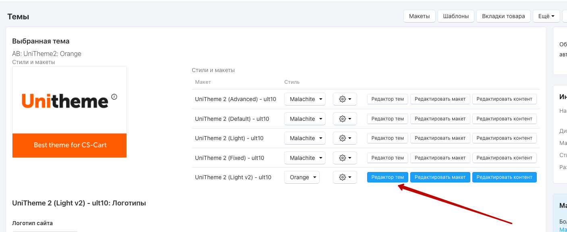This screenshot has height=232, width=567.
Task: Open gear settings menu for Default layout
Action: click(345, 119)
